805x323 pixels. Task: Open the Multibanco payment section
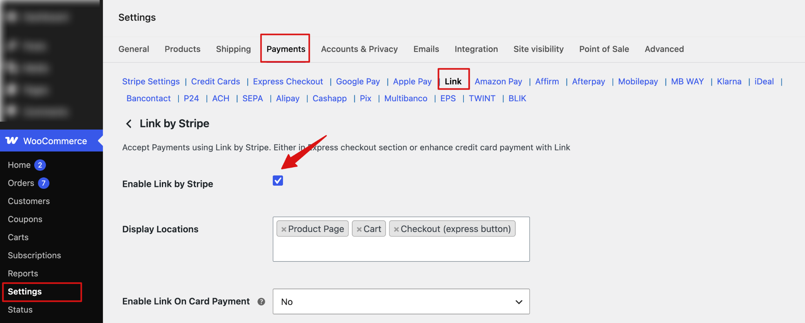[406, 99]
